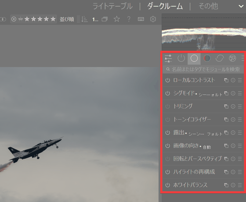Expand the ハイライトの再構成 module

point(194,172)
